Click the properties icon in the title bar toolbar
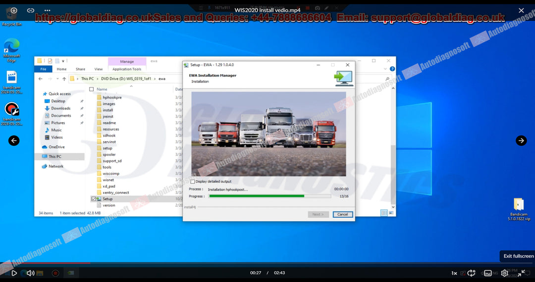 (x=50, y=61)
